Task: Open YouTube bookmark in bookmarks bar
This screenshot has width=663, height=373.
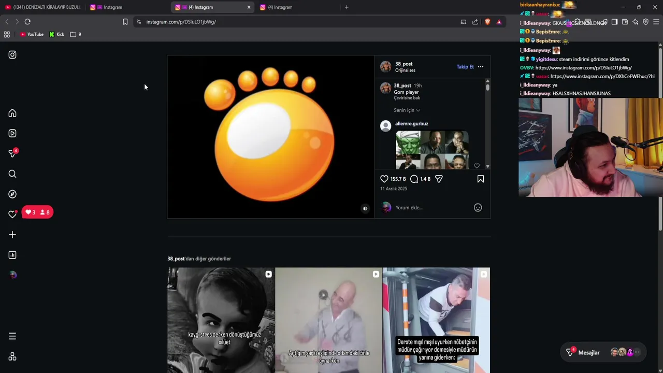Action: (x=32, y=35)
